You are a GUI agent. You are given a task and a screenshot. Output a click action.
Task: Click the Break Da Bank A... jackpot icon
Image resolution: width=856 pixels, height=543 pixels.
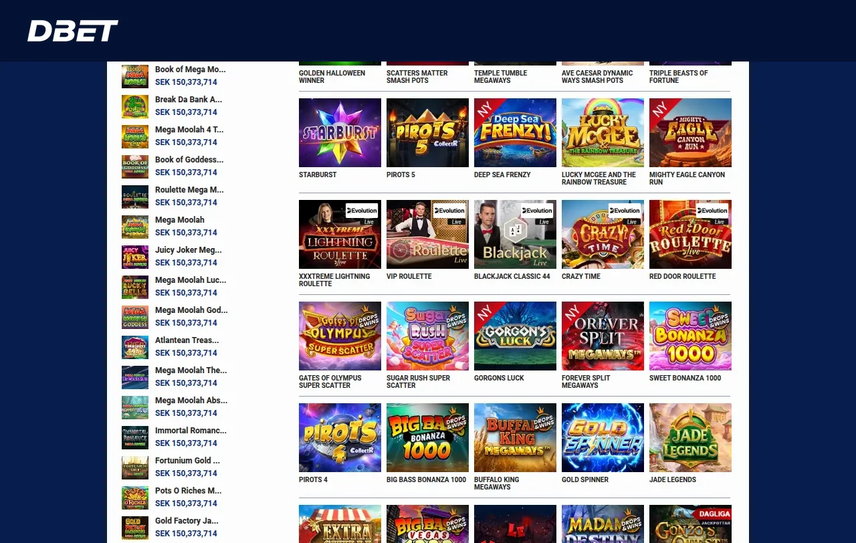(135, 106)
